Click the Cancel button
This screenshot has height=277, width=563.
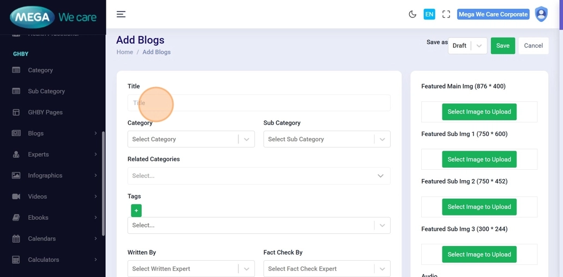pyautogui.click(x=533, y=46)
